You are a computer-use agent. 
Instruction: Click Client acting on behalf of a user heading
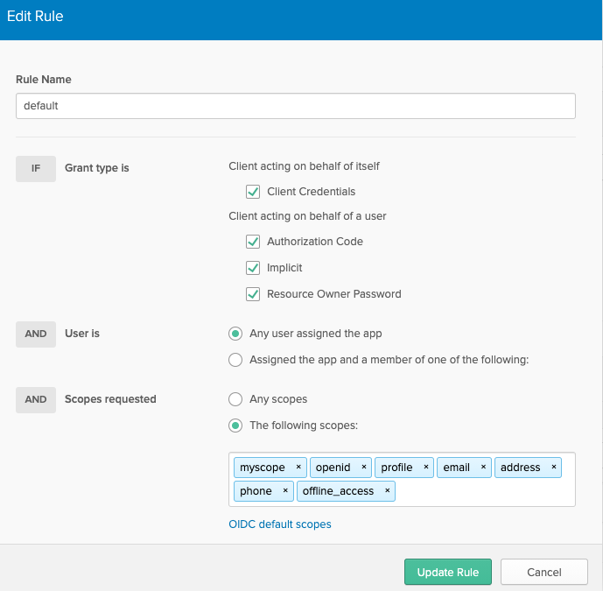point(307,216)
